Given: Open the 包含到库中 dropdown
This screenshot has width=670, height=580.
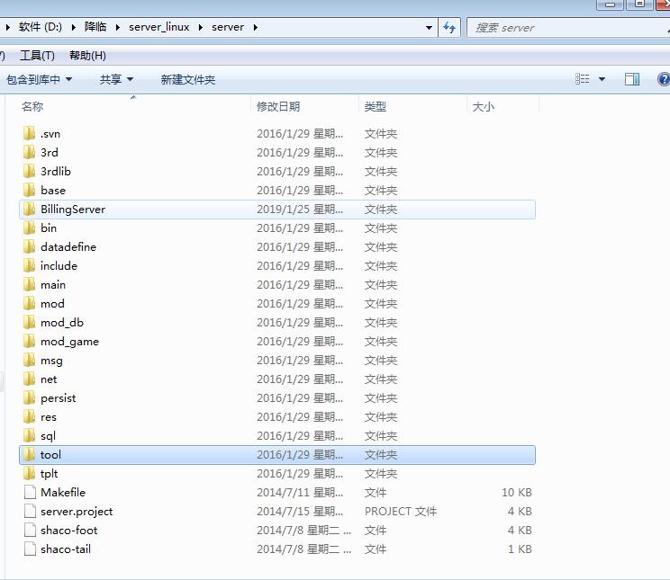Looking at the screenshot, I should (x=39, y=79).
